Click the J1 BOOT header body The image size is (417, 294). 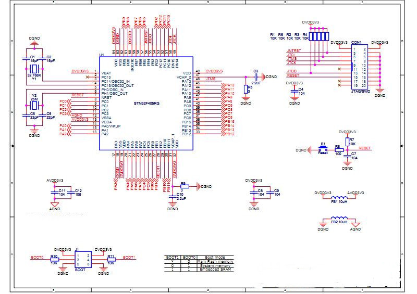coord(83,260)
